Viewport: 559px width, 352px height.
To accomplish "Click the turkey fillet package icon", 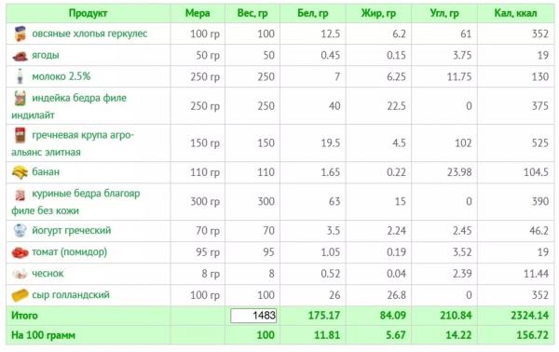I will [20, 99].
